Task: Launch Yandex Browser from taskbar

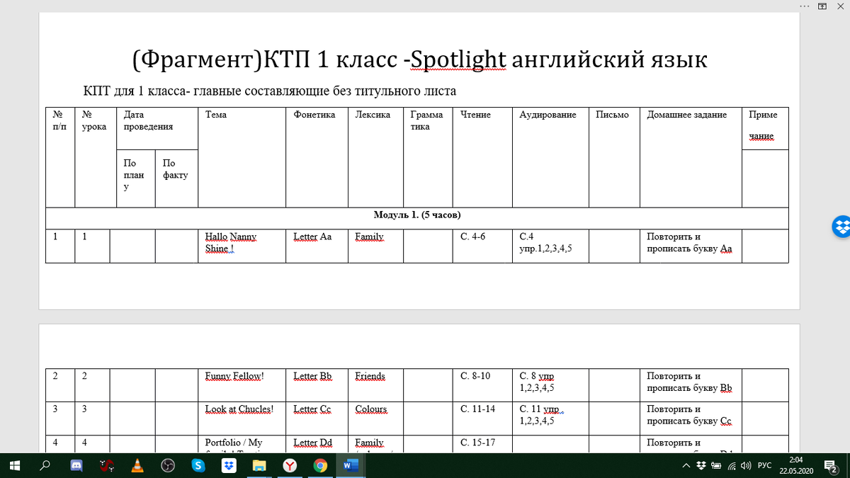Action: (290, 465)
